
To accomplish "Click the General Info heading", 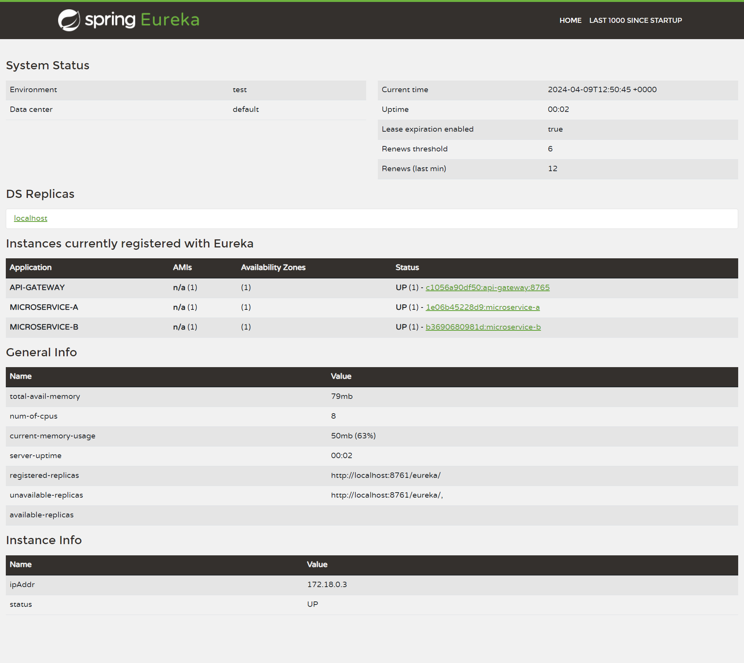I will (x=41, y=352).
